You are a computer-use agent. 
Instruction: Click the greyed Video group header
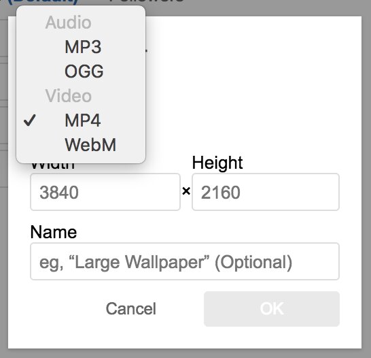point(68,96)
